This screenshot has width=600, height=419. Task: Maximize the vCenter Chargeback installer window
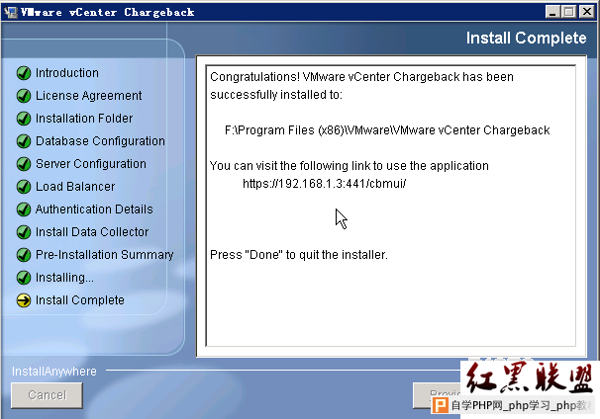click(569, 12)
